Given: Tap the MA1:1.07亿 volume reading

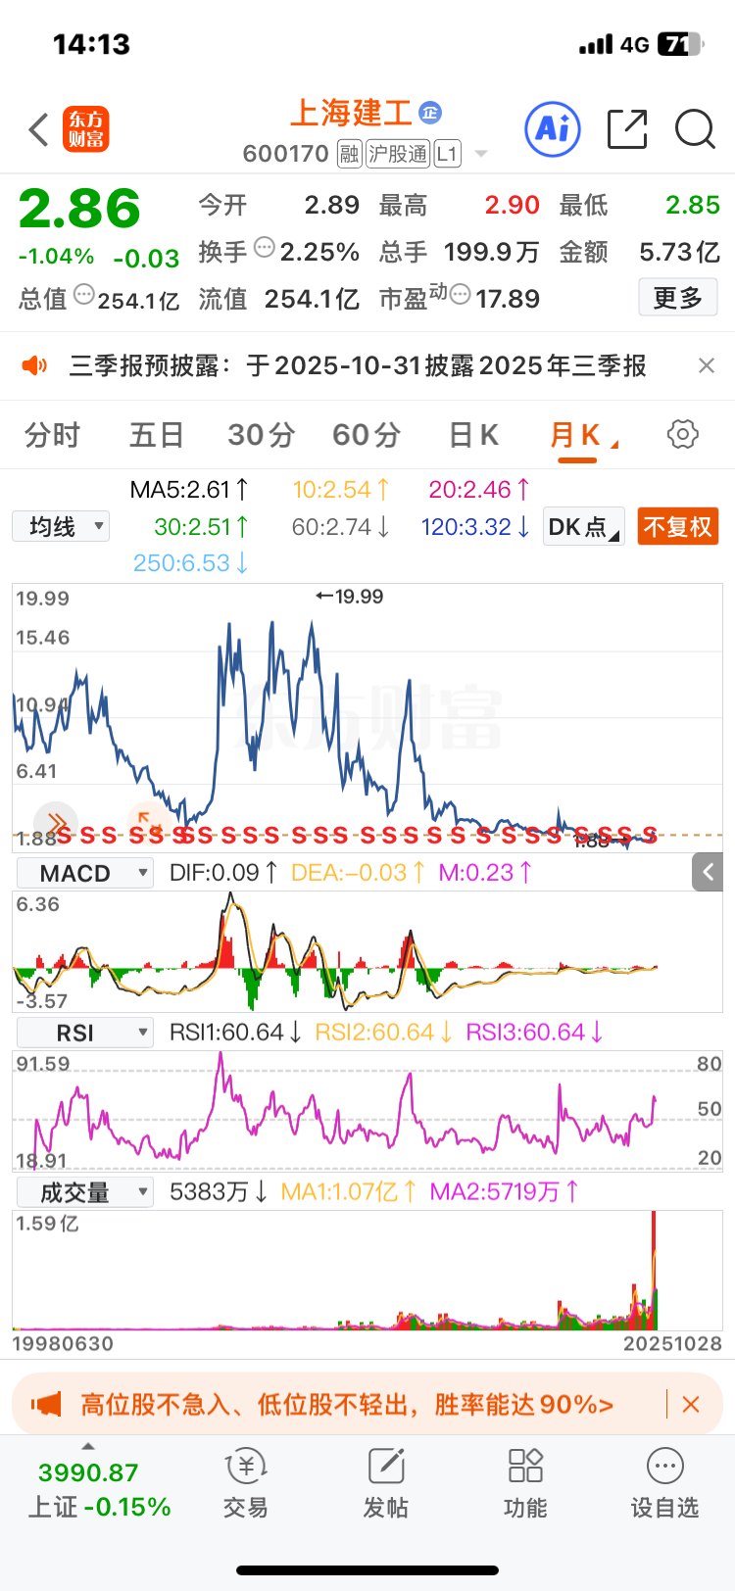Looking at the screenshot, I should (x=349, y=1191).
